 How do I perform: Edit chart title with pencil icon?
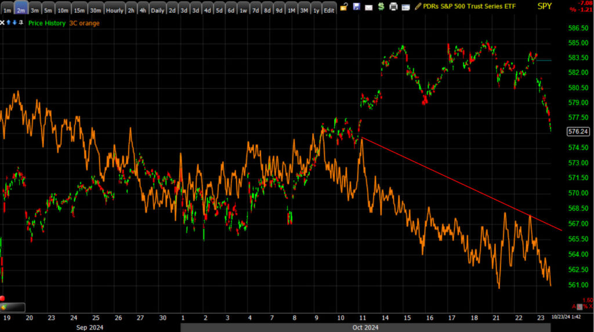[418, 6]
